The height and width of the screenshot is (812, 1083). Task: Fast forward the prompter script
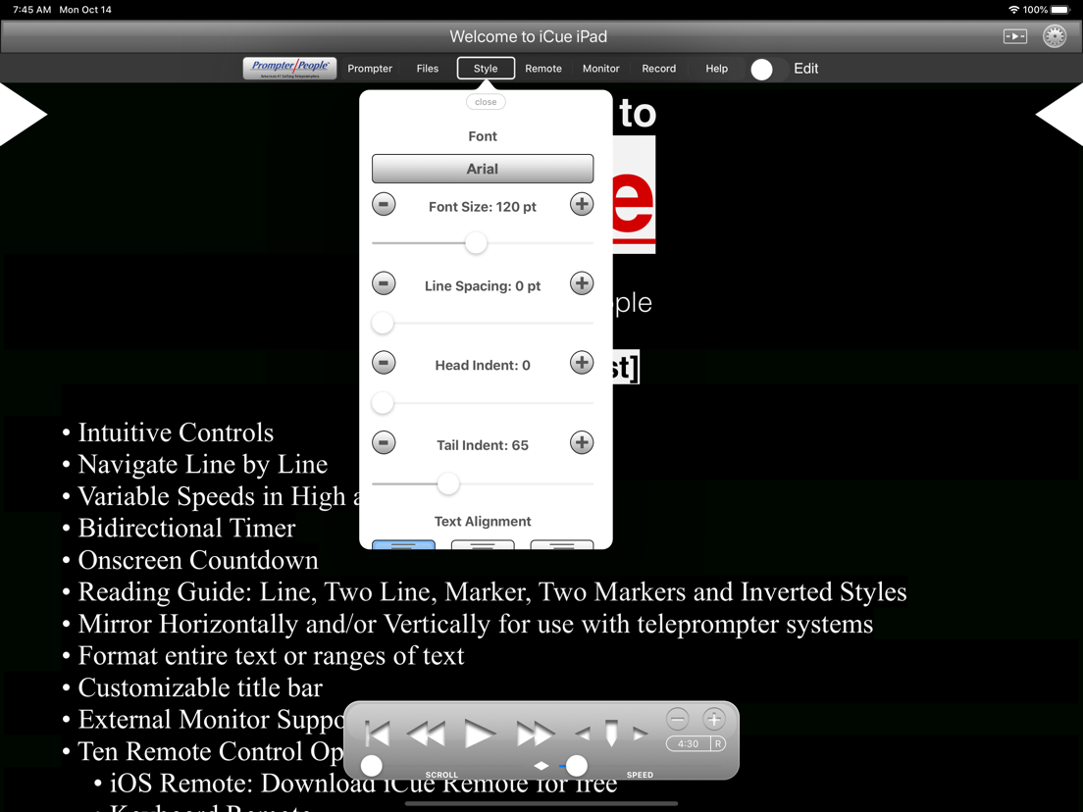pyautogui.click(x=535, y=734)
